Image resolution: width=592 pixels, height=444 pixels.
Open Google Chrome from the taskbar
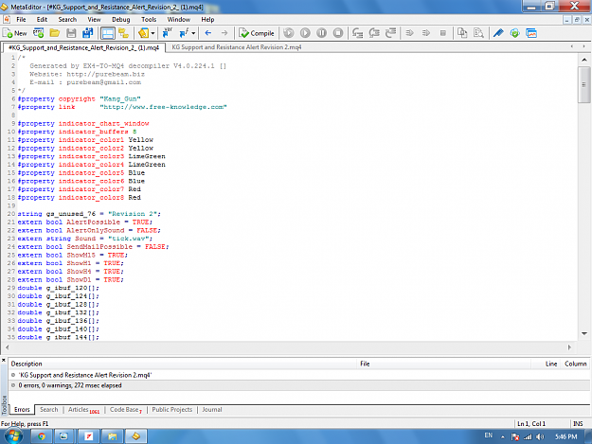click(41, 436)
